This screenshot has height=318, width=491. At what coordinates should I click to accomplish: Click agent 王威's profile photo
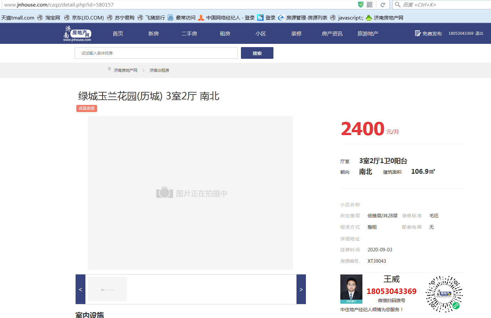[x=351, y=289]
